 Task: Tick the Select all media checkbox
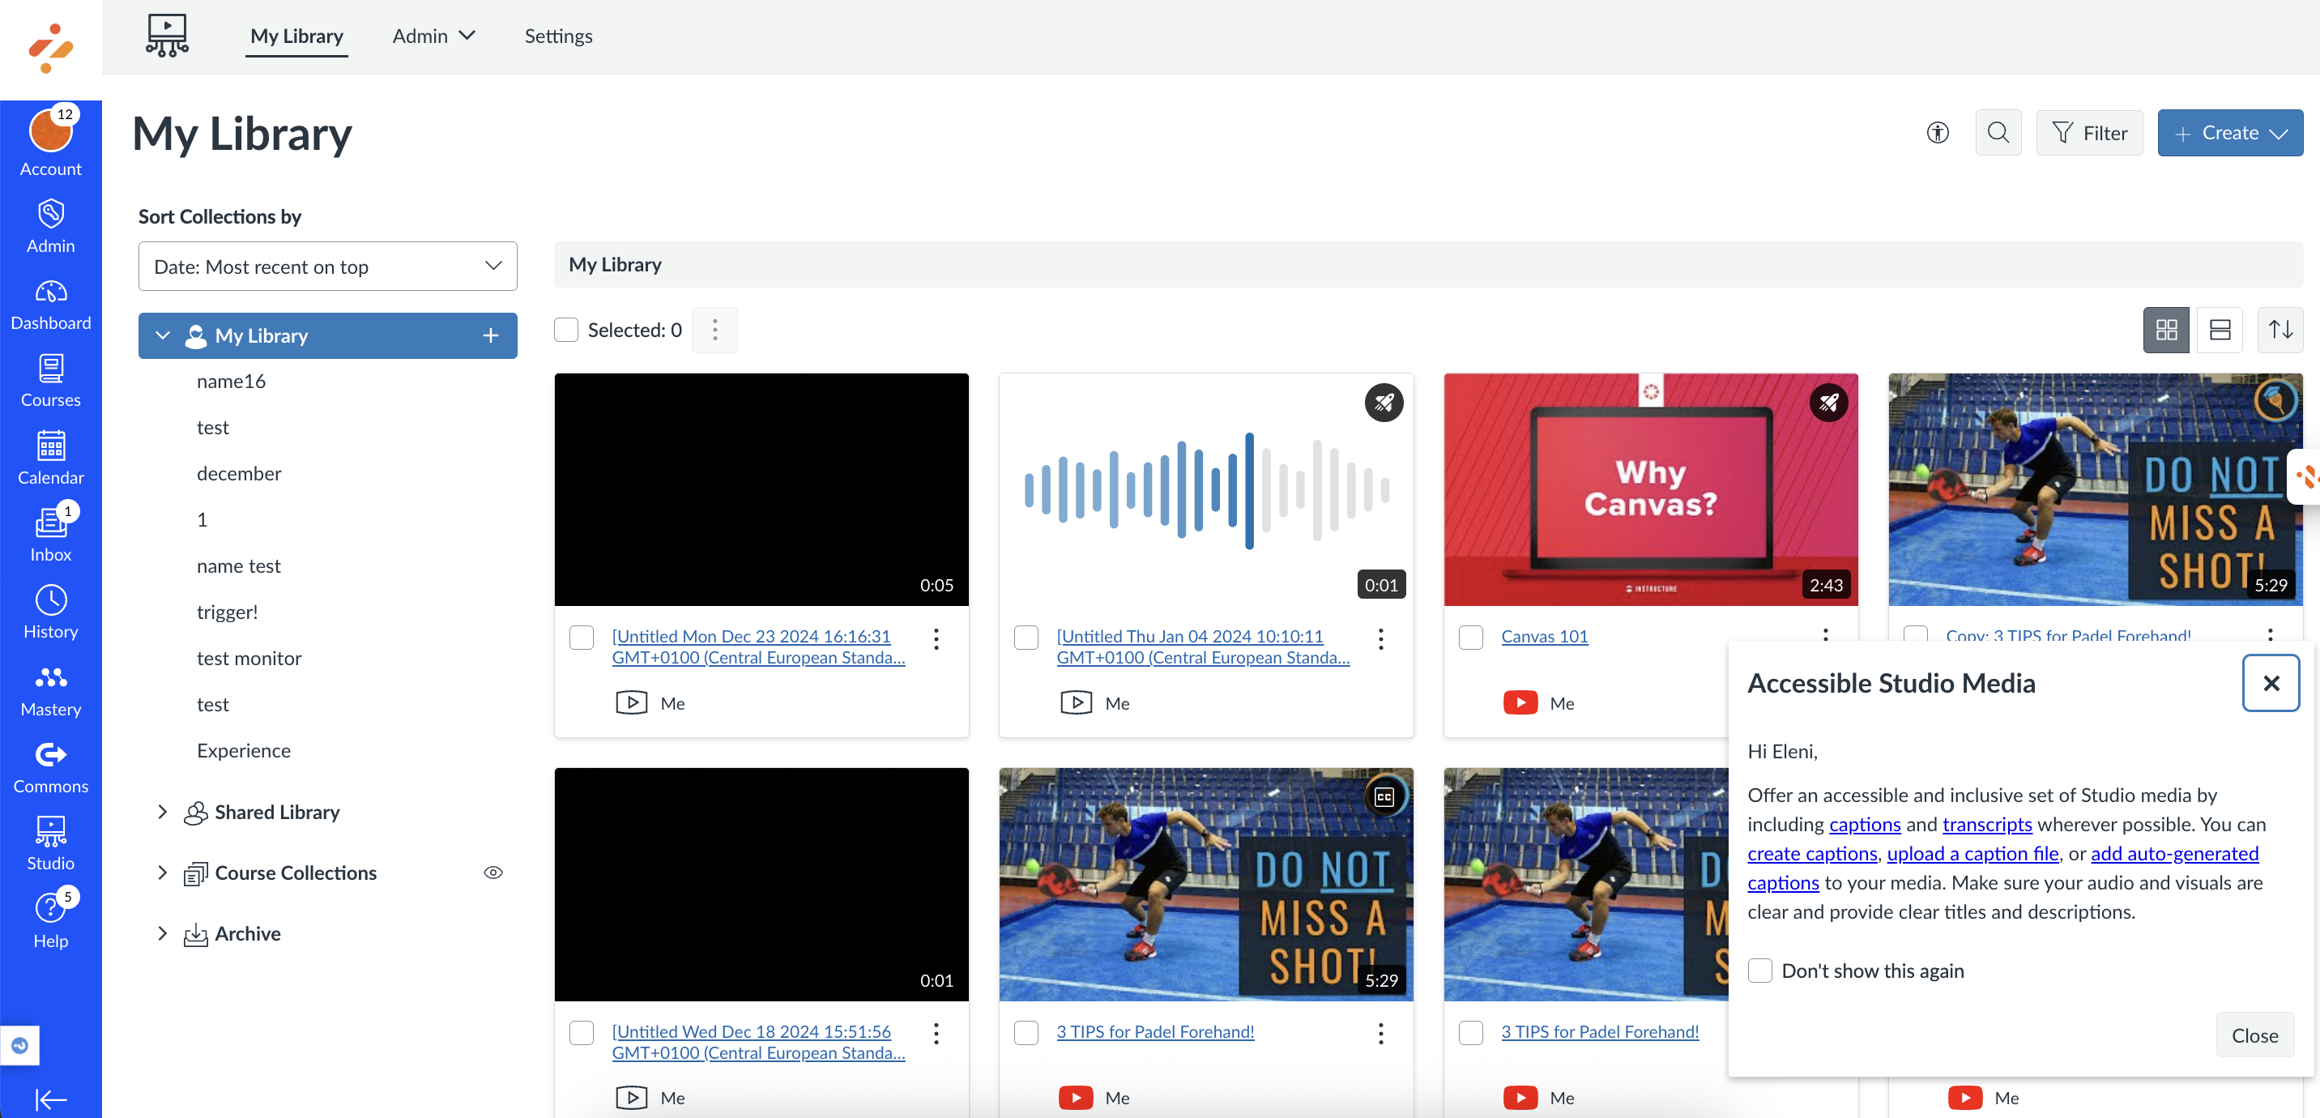tap(565, 330)
